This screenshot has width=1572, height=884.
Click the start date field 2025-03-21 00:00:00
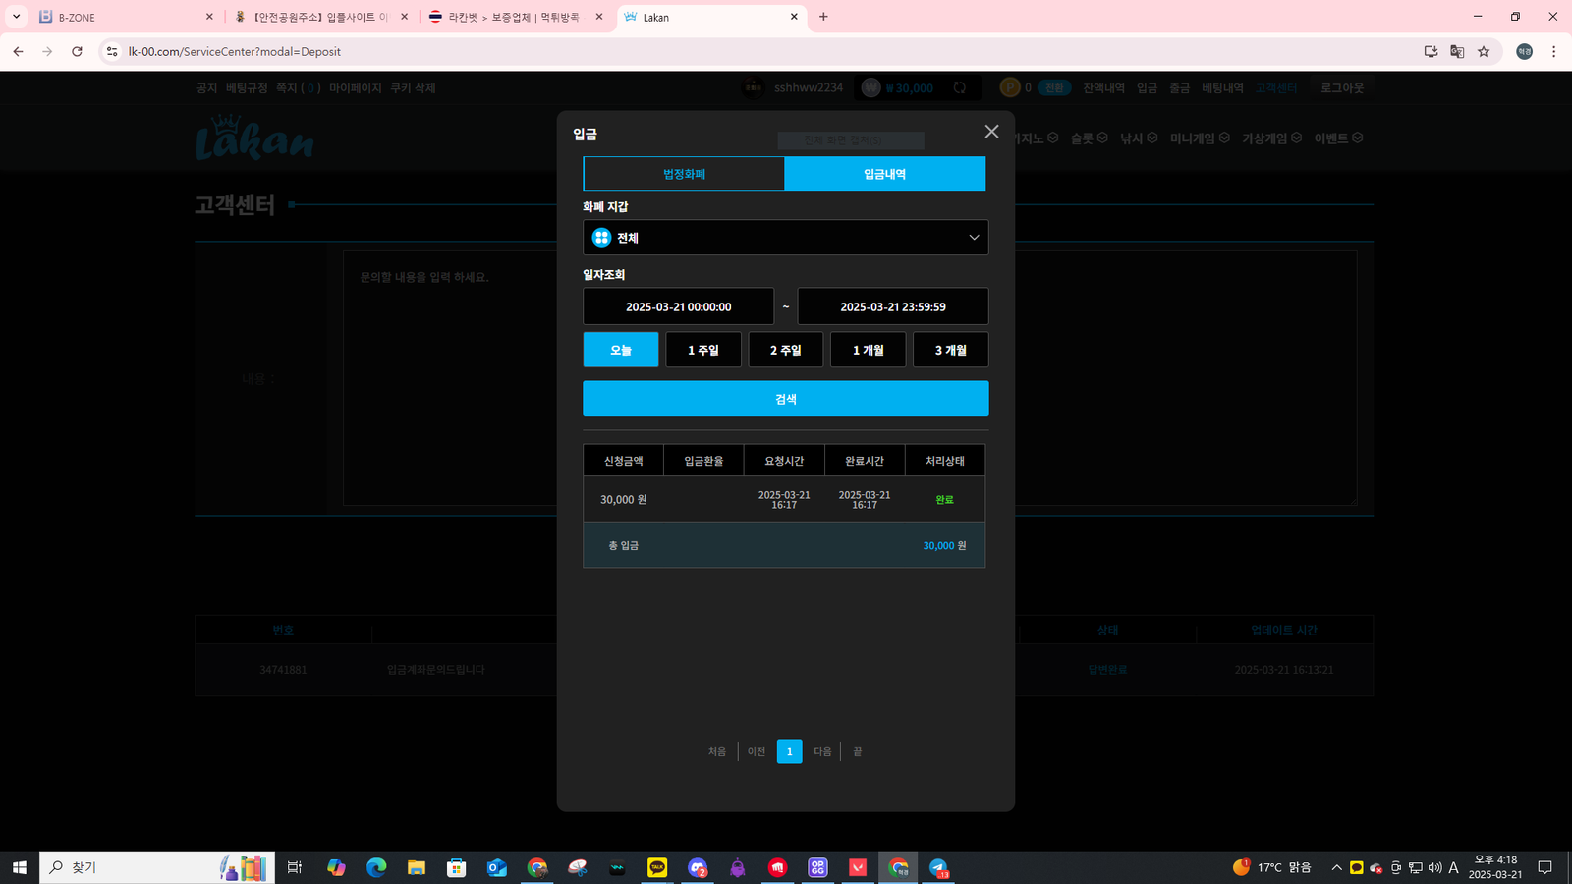pyautogui.click(x=678, y=306)
